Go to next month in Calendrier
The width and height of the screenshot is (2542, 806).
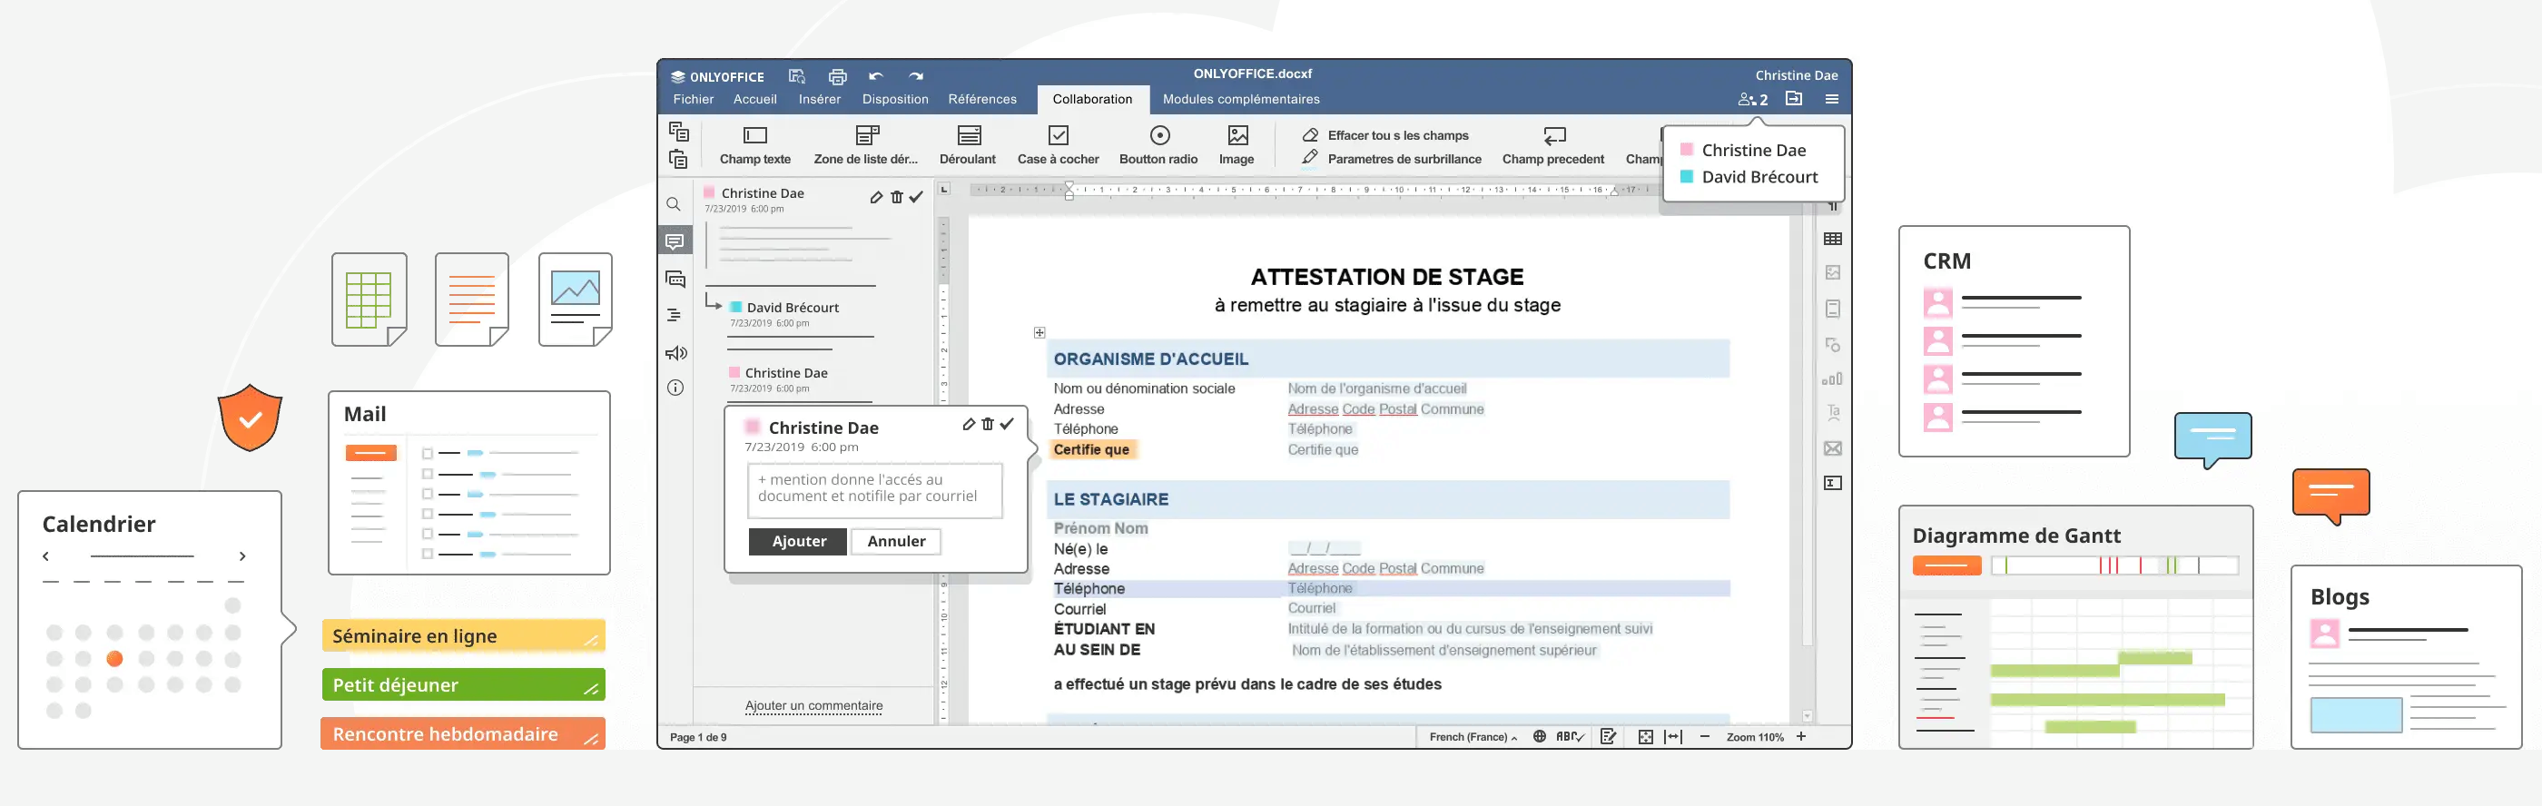[x=241, y=556]
